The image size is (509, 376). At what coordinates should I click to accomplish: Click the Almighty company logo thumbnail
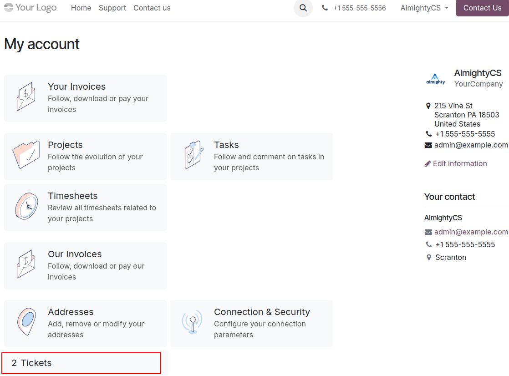pyautogui.click(x=436, y=79)
